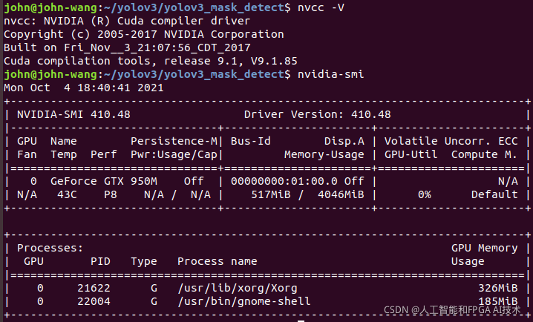Click the 'Process name' column header
533x322 pixels.
pyautogui.click(x=218, y=261)
